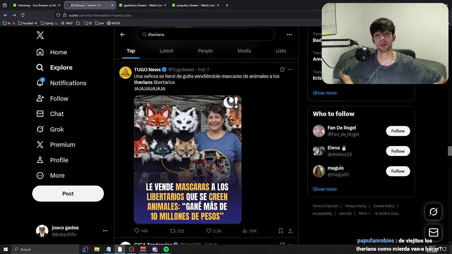
Task: Open Privacy Policy link
Action: click(356, 206)
